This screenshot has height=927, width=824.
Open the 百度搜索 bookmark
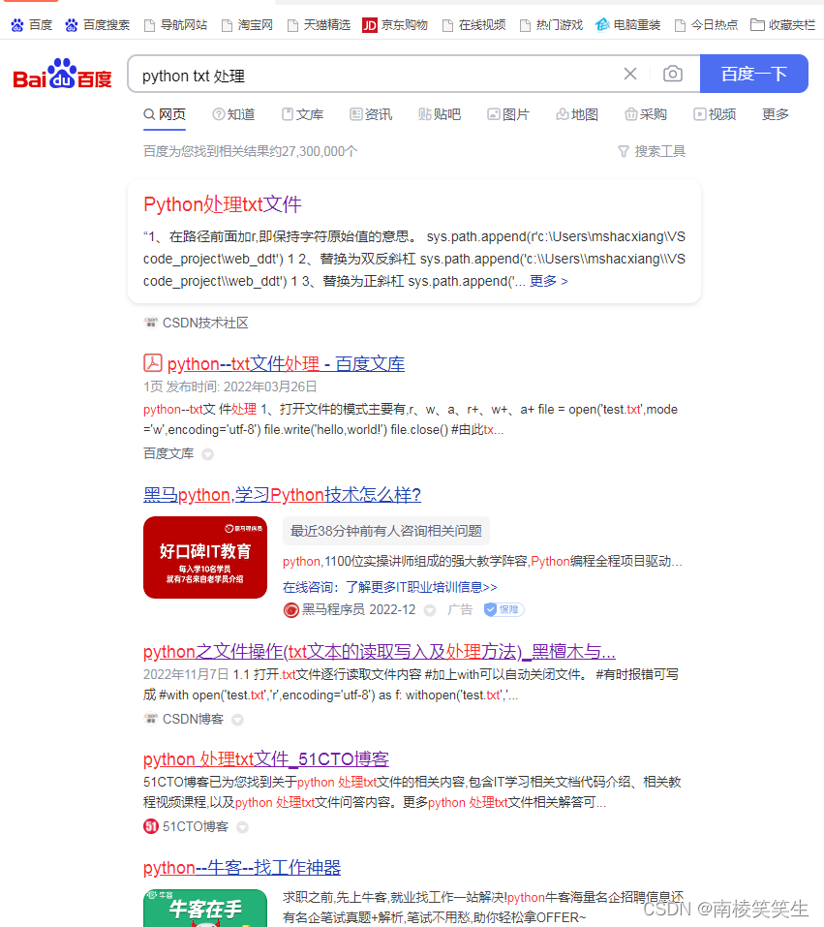click(98, 25)
